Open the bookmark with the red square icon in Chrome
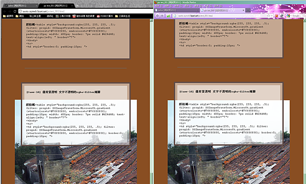 pos(83,16)
